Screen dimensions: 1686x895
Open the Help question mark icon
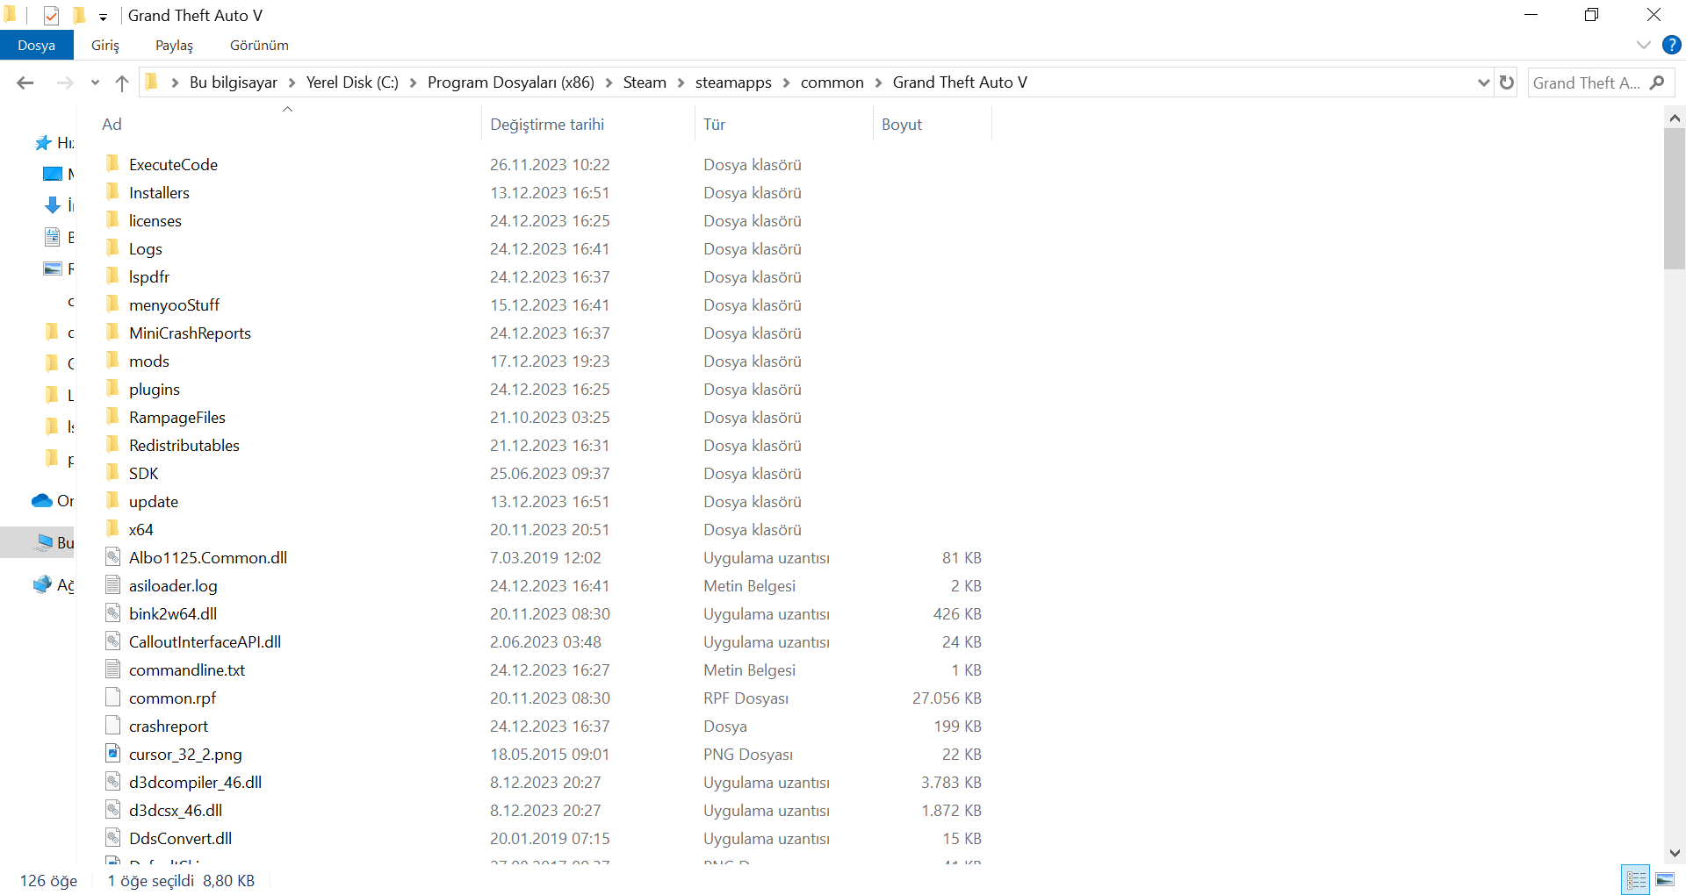pos(1671,45)
